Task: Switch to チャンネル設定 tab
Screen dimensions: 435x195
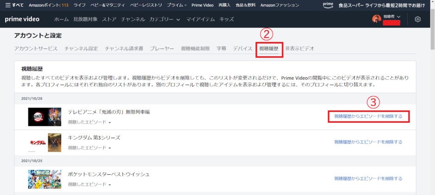Action: coord(81,48)
